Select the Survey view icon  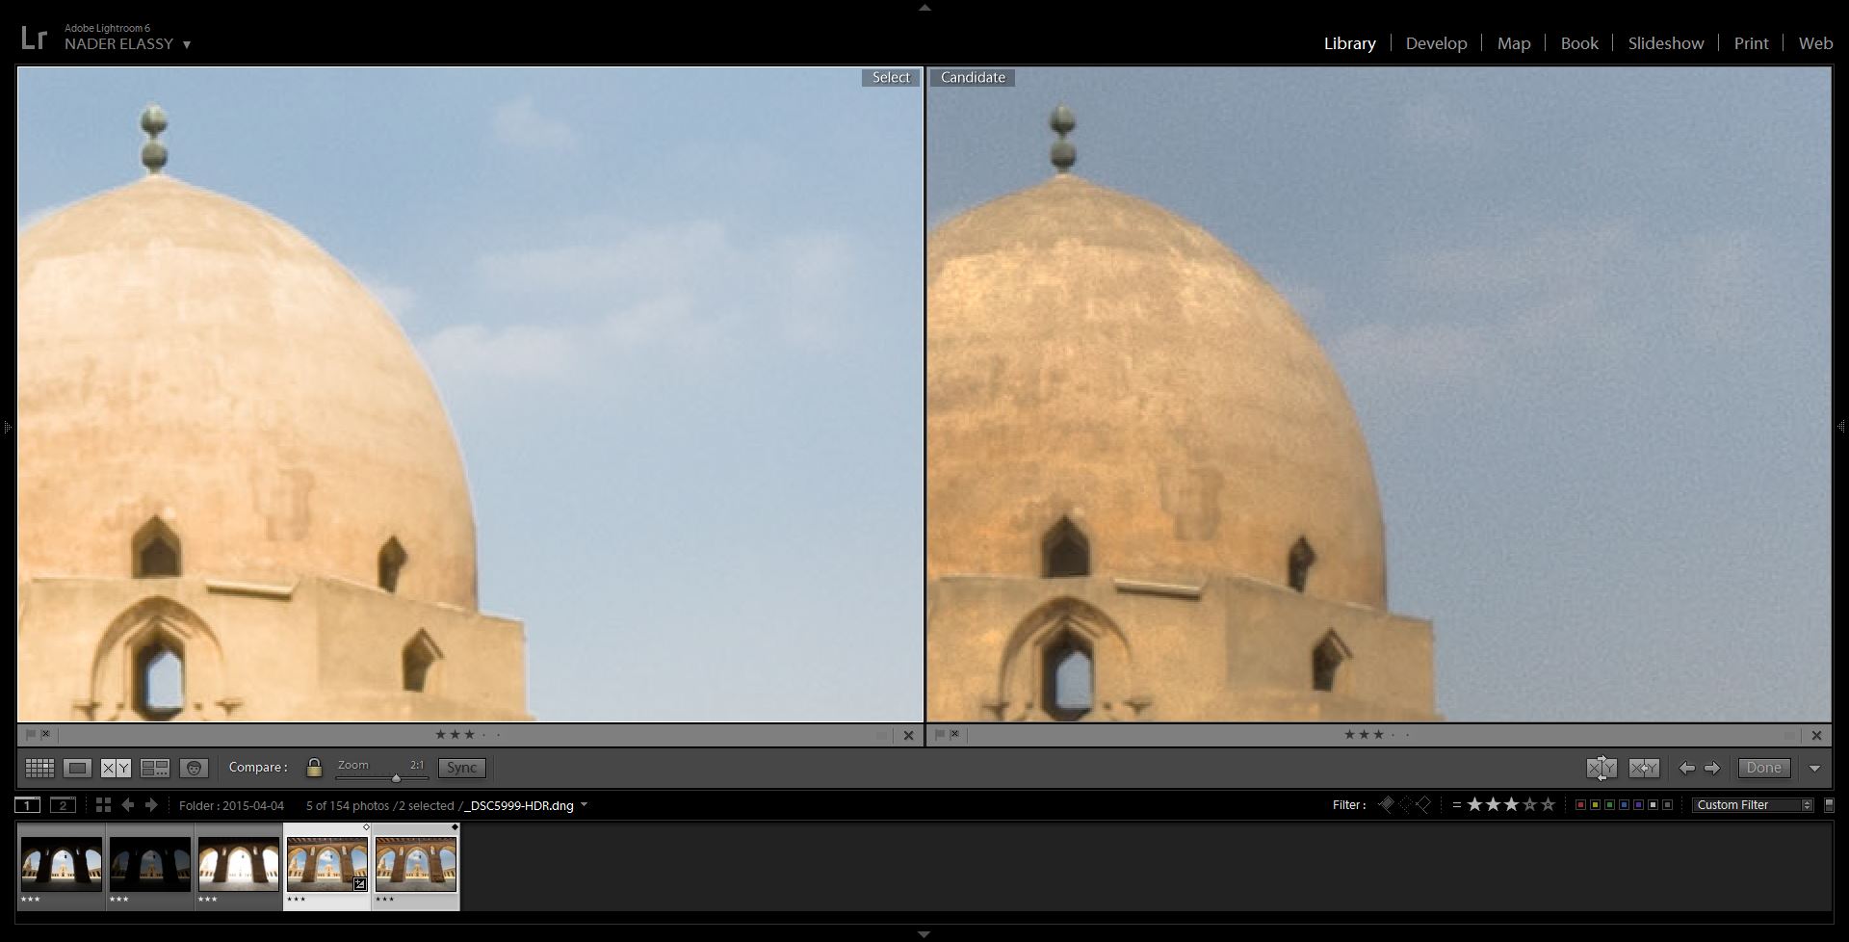[x=155, y=768]
